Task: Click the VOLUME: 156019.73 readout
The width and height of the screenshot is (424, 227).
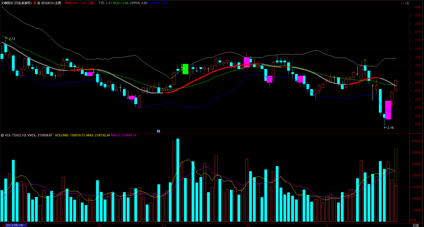Action: click(70, 135)
